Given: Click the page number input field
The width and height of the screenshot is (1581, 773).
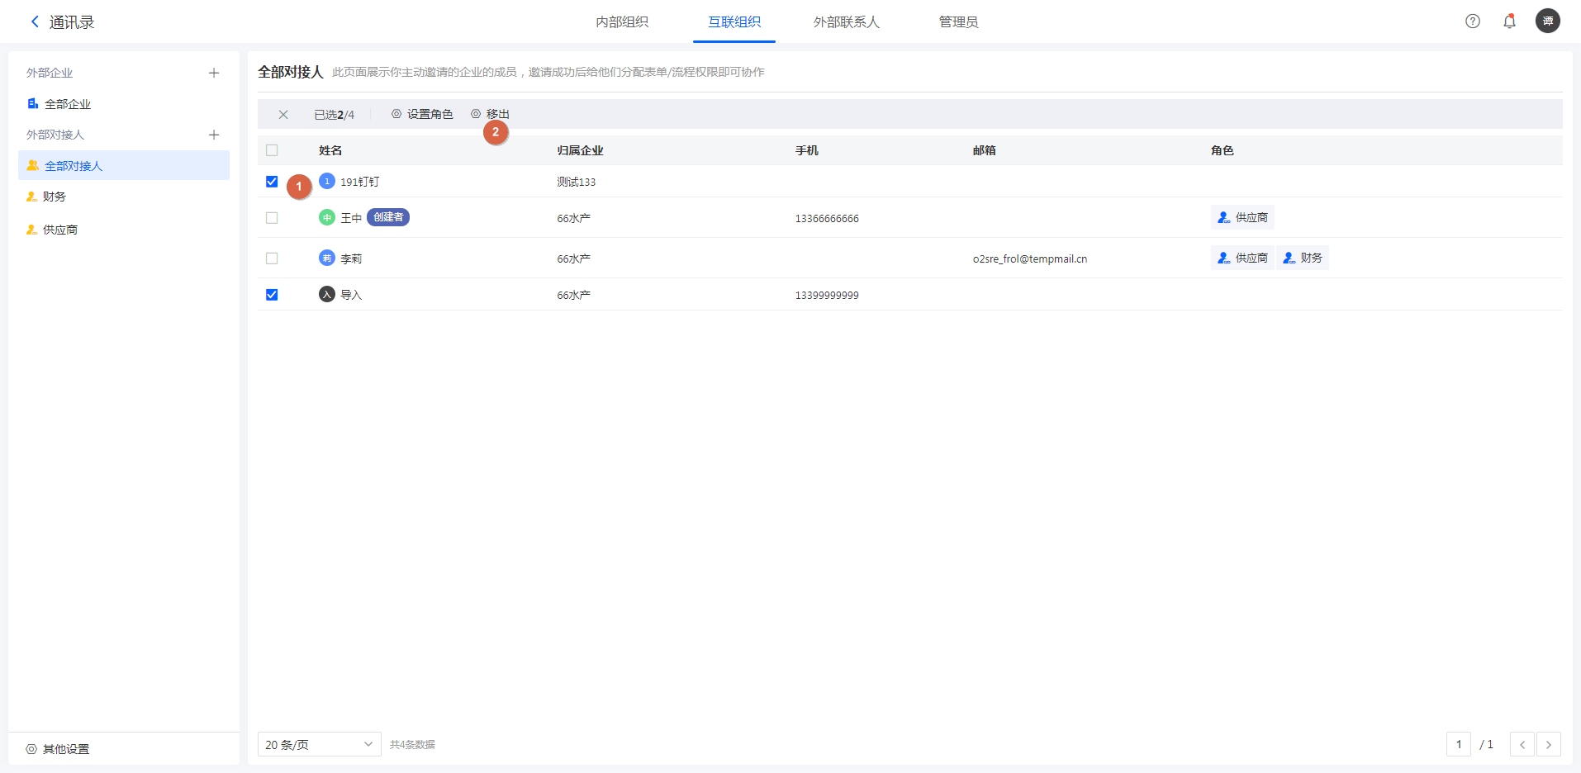Looking at the screenshot, I should 1458,744.
